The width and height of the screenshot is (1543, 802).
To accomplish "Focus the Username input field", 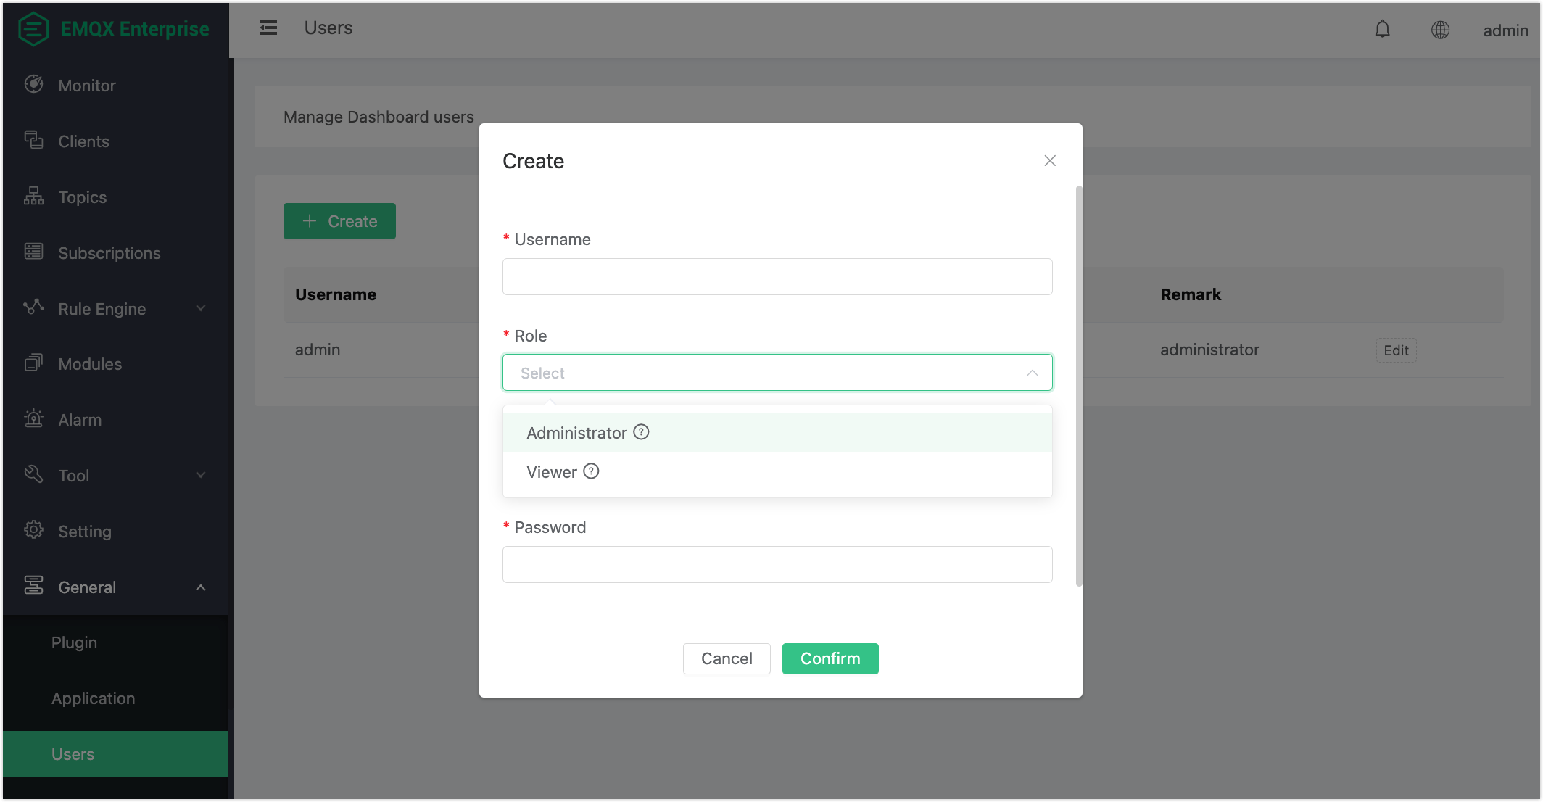I will coord(777,277).
